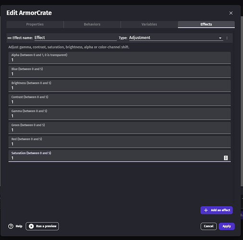Open the effect Type dropdown arrow
The height and width of the screenshot is (240, 243).
tap(220, 38)
